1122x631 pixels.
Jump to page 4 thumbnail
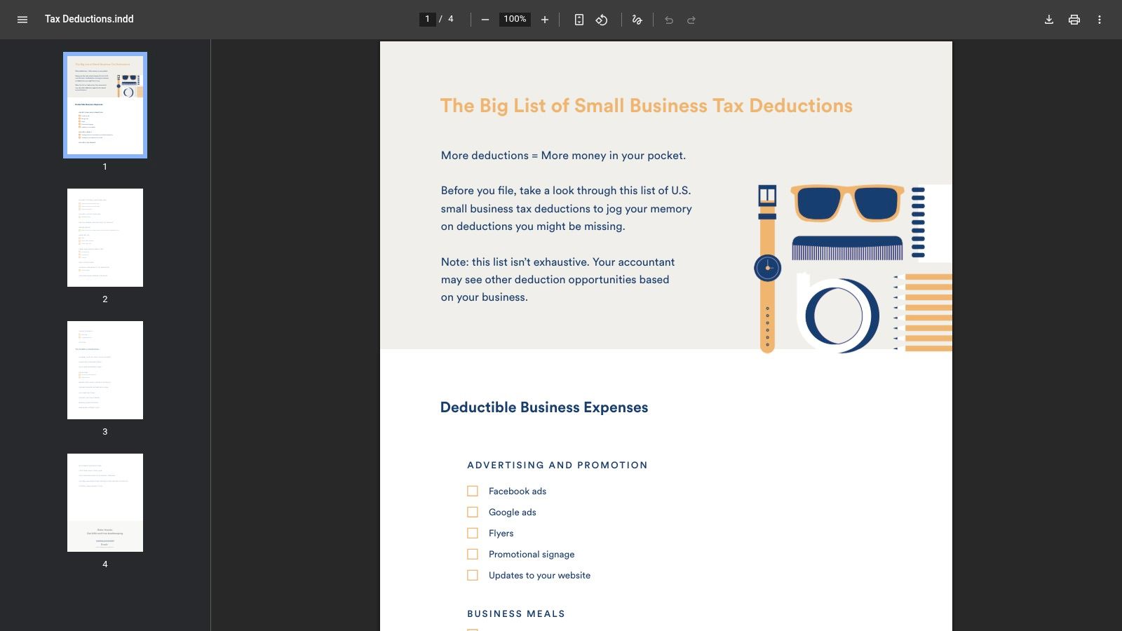click(105, 503)
